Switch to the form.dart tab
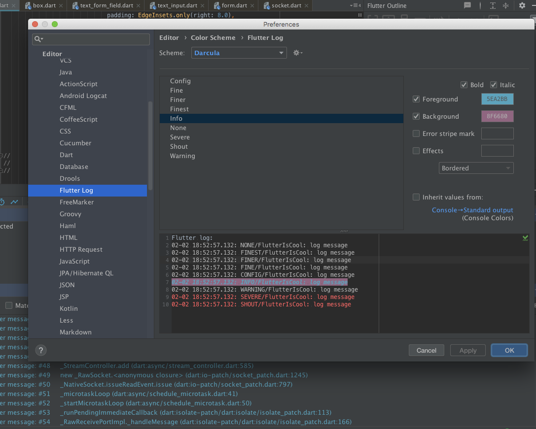Viewport: 536px width, 429px height. [234, 5]
